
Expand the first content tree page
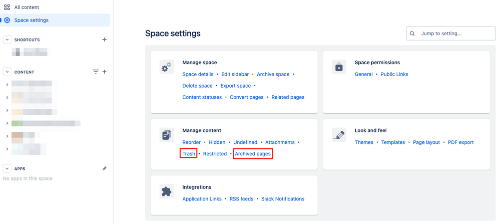pyautogui.click(x=7, y=84)
